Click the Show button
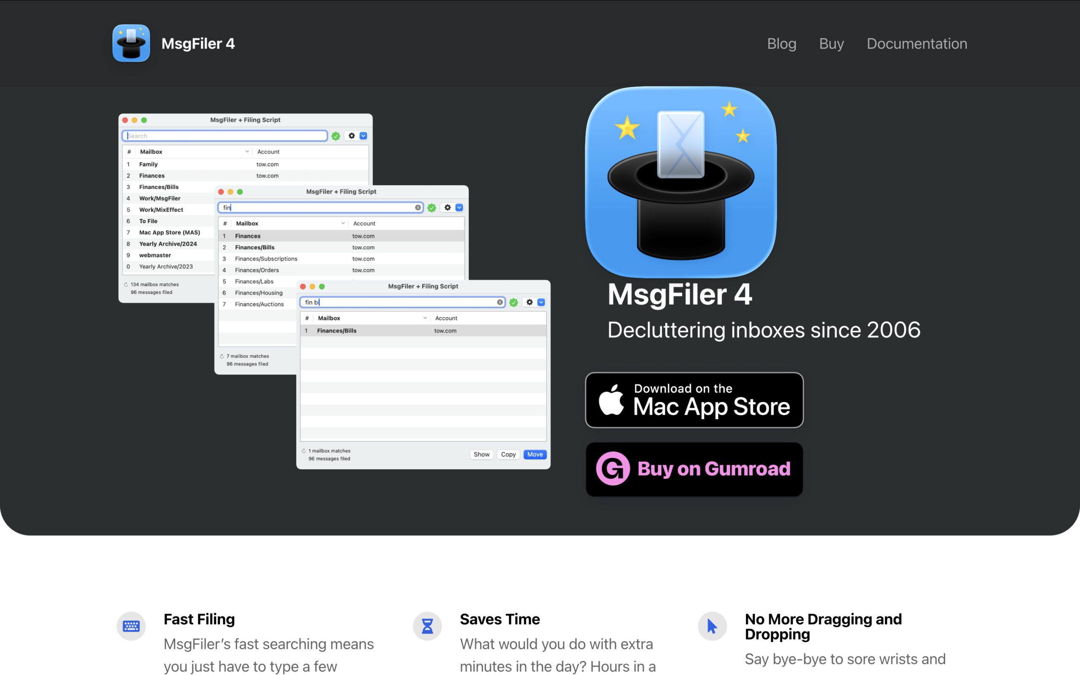 click(x=481, y=454)
